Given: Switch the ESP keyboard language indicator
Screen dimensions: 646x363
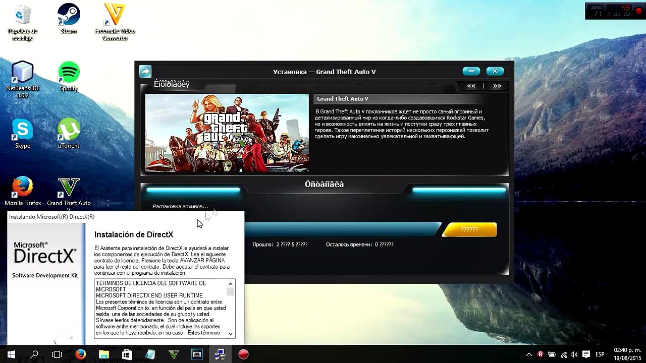Looking at the screenshot, I should pos(601,354).
